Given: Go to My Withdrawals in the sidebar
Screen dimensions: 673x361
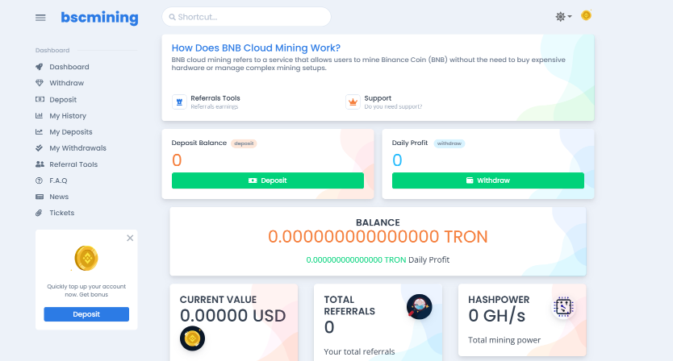Looking at the screenshot, I should [77, 148].
